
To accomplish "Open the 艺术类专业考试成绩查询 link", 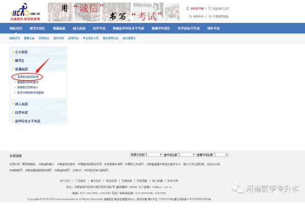I will pyautogui.click(x=30, y=93).
